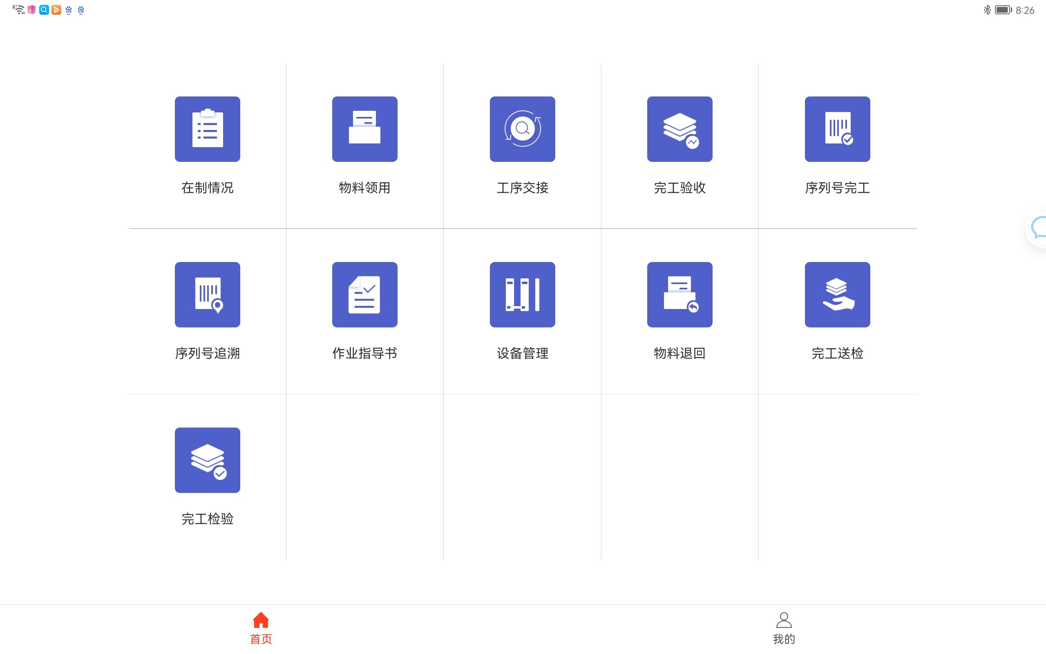1046x654 pixels.
Task: Open the 作业指导书 work instruction icon
Action: click(x=364, y=295)
